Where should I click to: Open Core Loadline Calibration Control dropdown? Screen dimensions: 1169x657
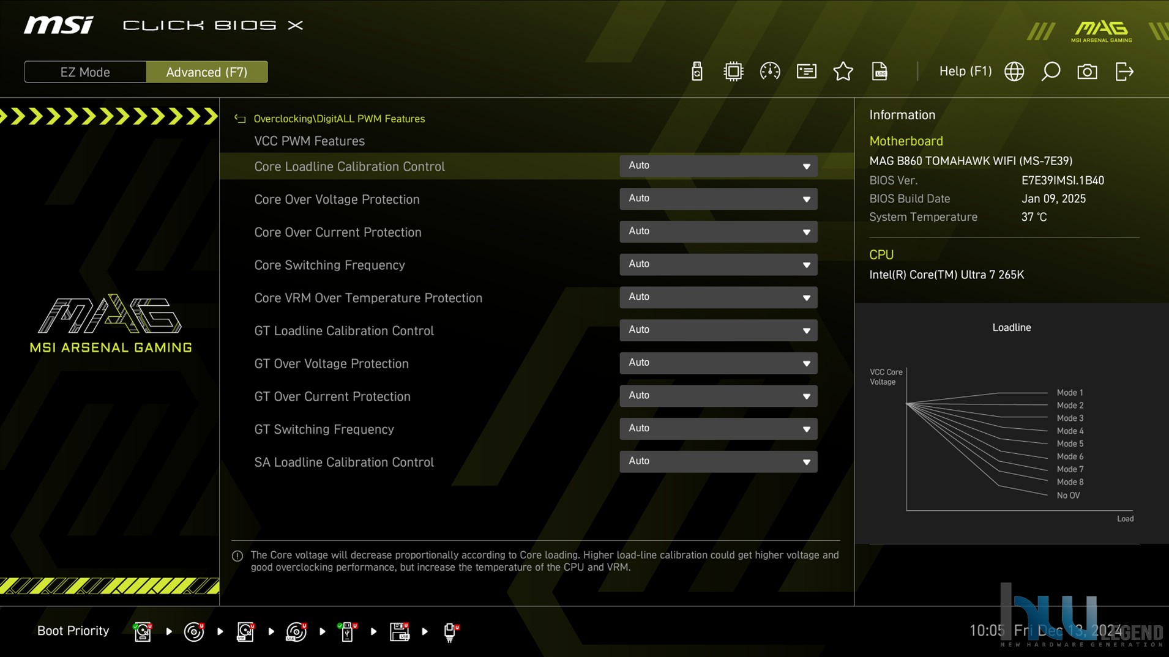(719, 166)
